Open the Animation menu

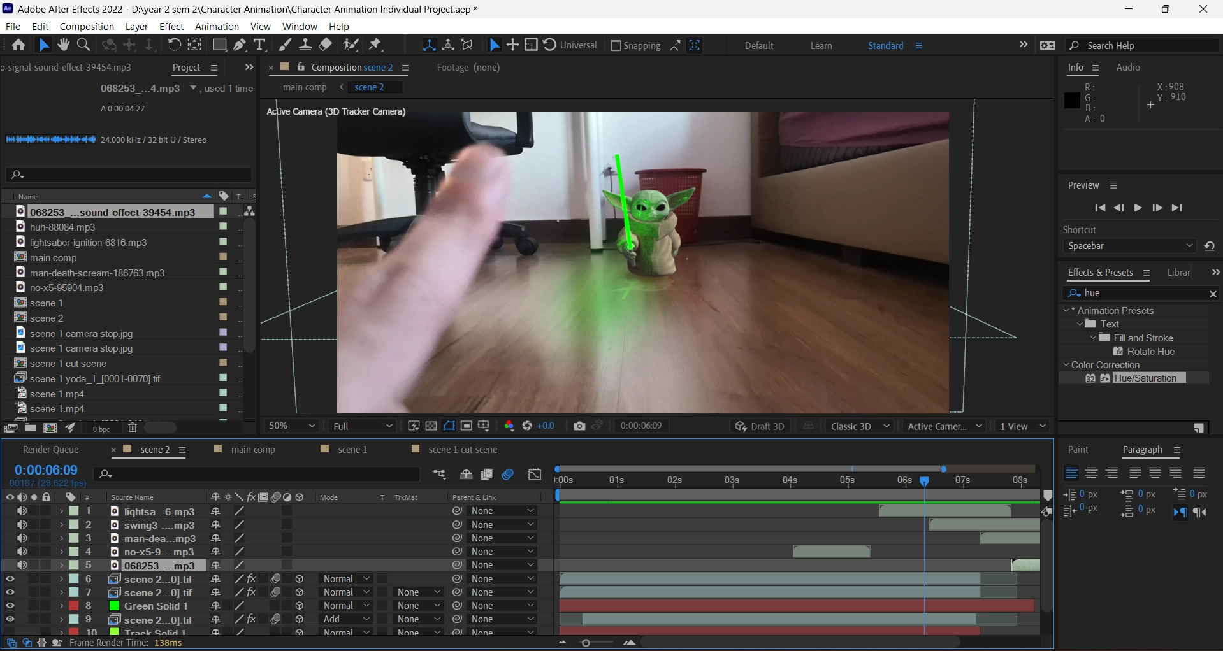pyautogui.click(x=217, y=27)
